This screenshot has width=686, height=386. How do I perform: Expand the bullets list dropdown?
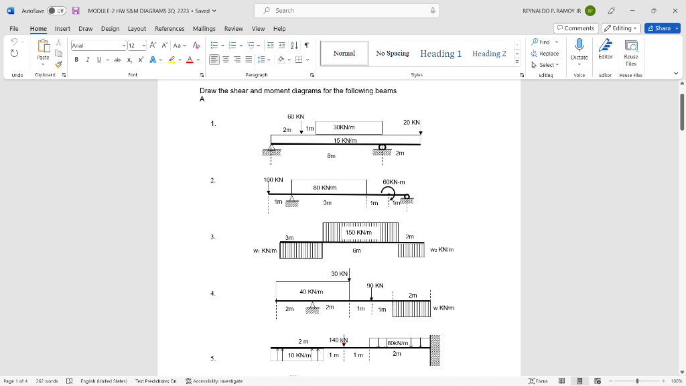pyautogui.click(x=222, y=46)
